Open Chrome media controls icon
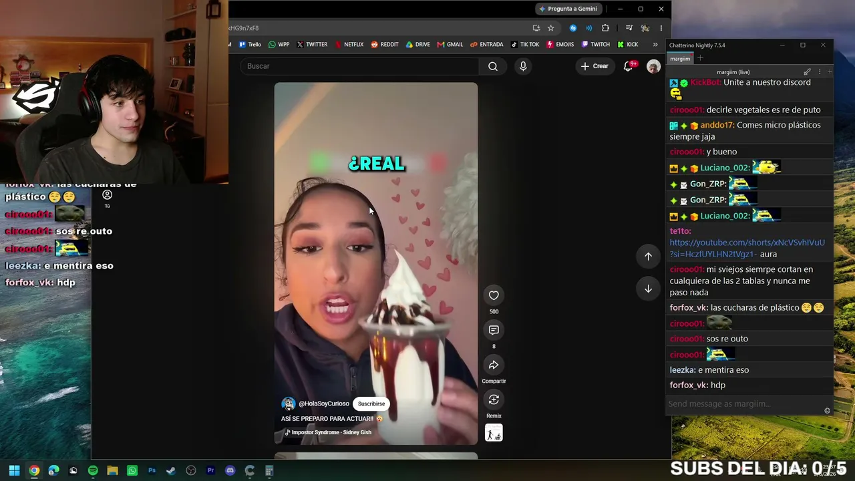Viewport: 855px width, 481px height. (629, 28)
